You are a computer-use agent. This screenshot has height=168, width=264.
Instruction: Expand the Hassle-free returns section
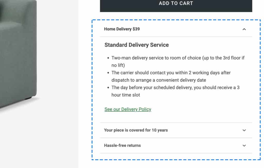176,146
